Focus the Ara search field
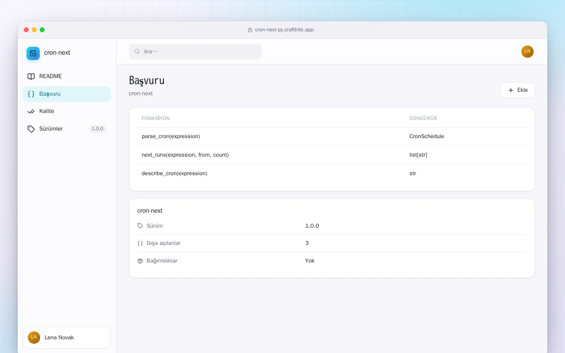Screen dimensions: 565x353 coord(195,52)
